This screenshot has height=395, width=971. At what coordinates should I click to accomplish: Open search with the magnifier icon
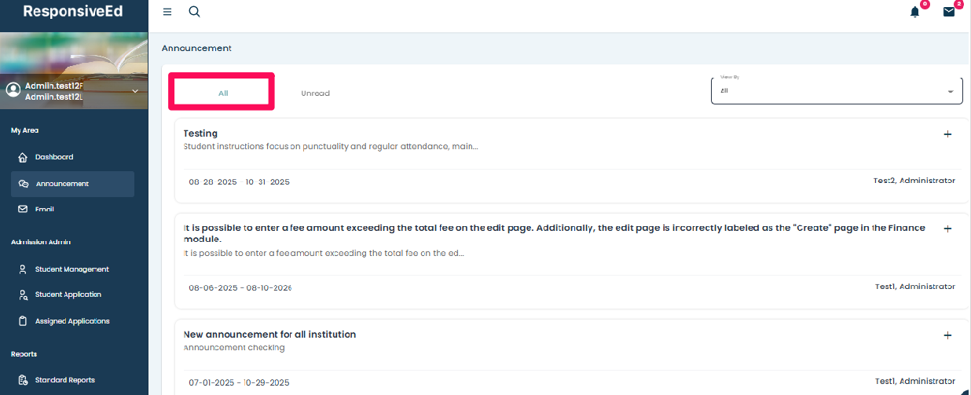coord(195,12)
